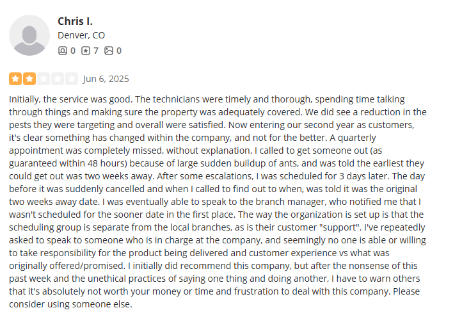Open the photos picture-frame icon
Viewport: 462px width, 317px height.
pyautogui.click(x=109, y=51)
